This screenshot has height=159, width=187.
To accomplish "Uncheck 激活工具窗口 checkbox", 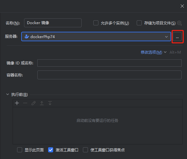I will tap(51, 150).
